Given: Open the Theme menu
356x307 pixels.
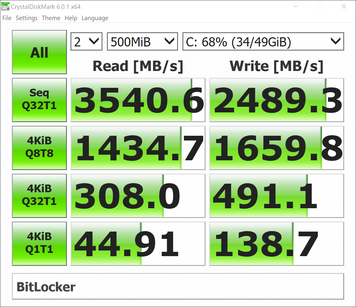Looking at the screenshot, I should pos(51,18).
